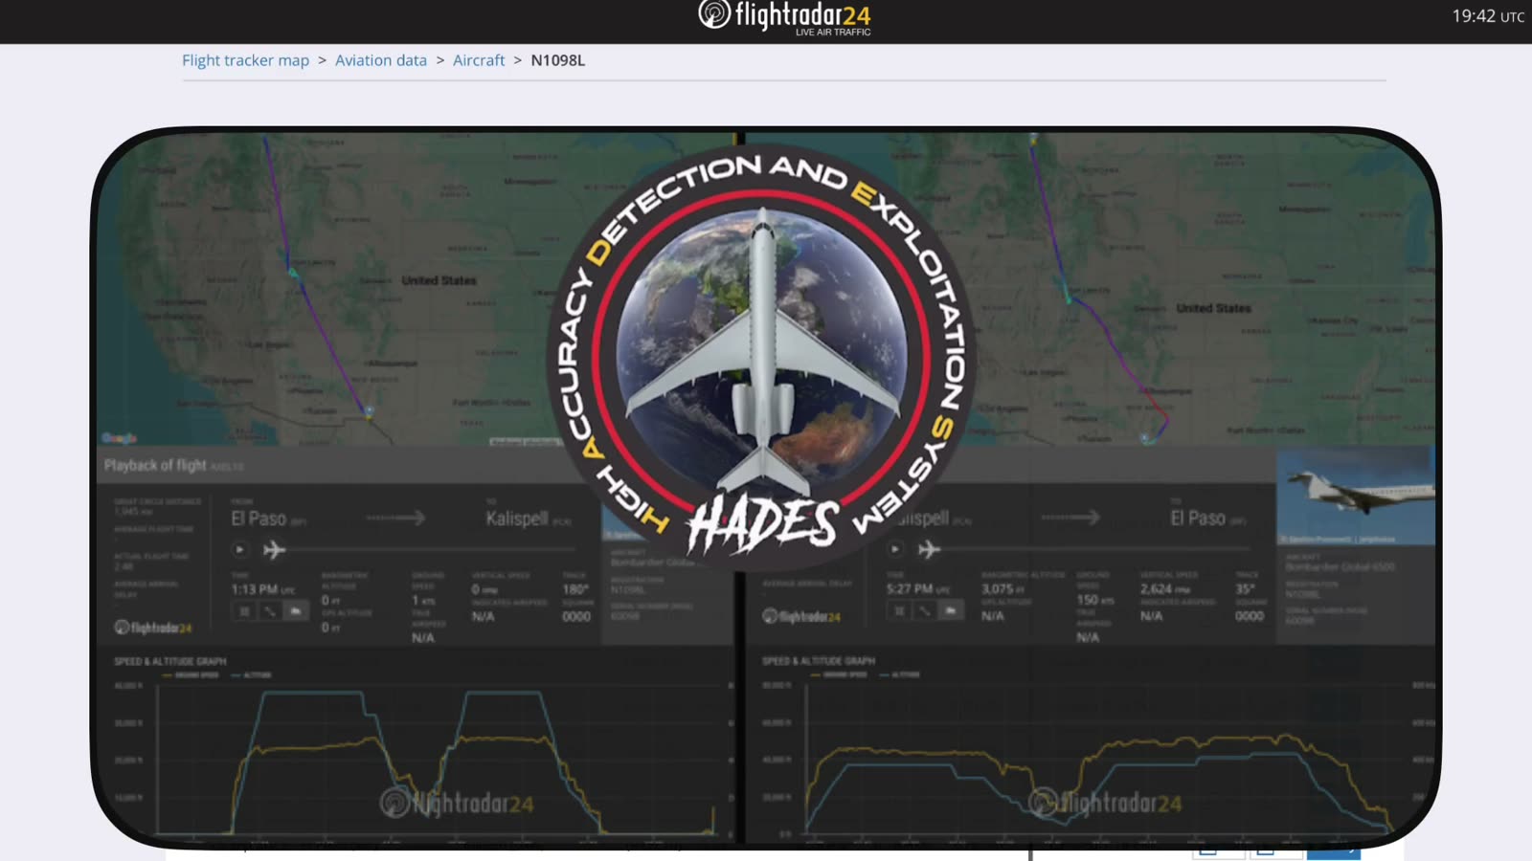Click the airplane marker on El Paso–Kalispell timeline

275,549
